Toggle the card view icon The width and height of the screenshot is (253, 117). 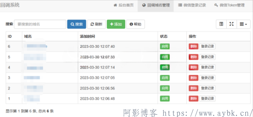(221, 24)
